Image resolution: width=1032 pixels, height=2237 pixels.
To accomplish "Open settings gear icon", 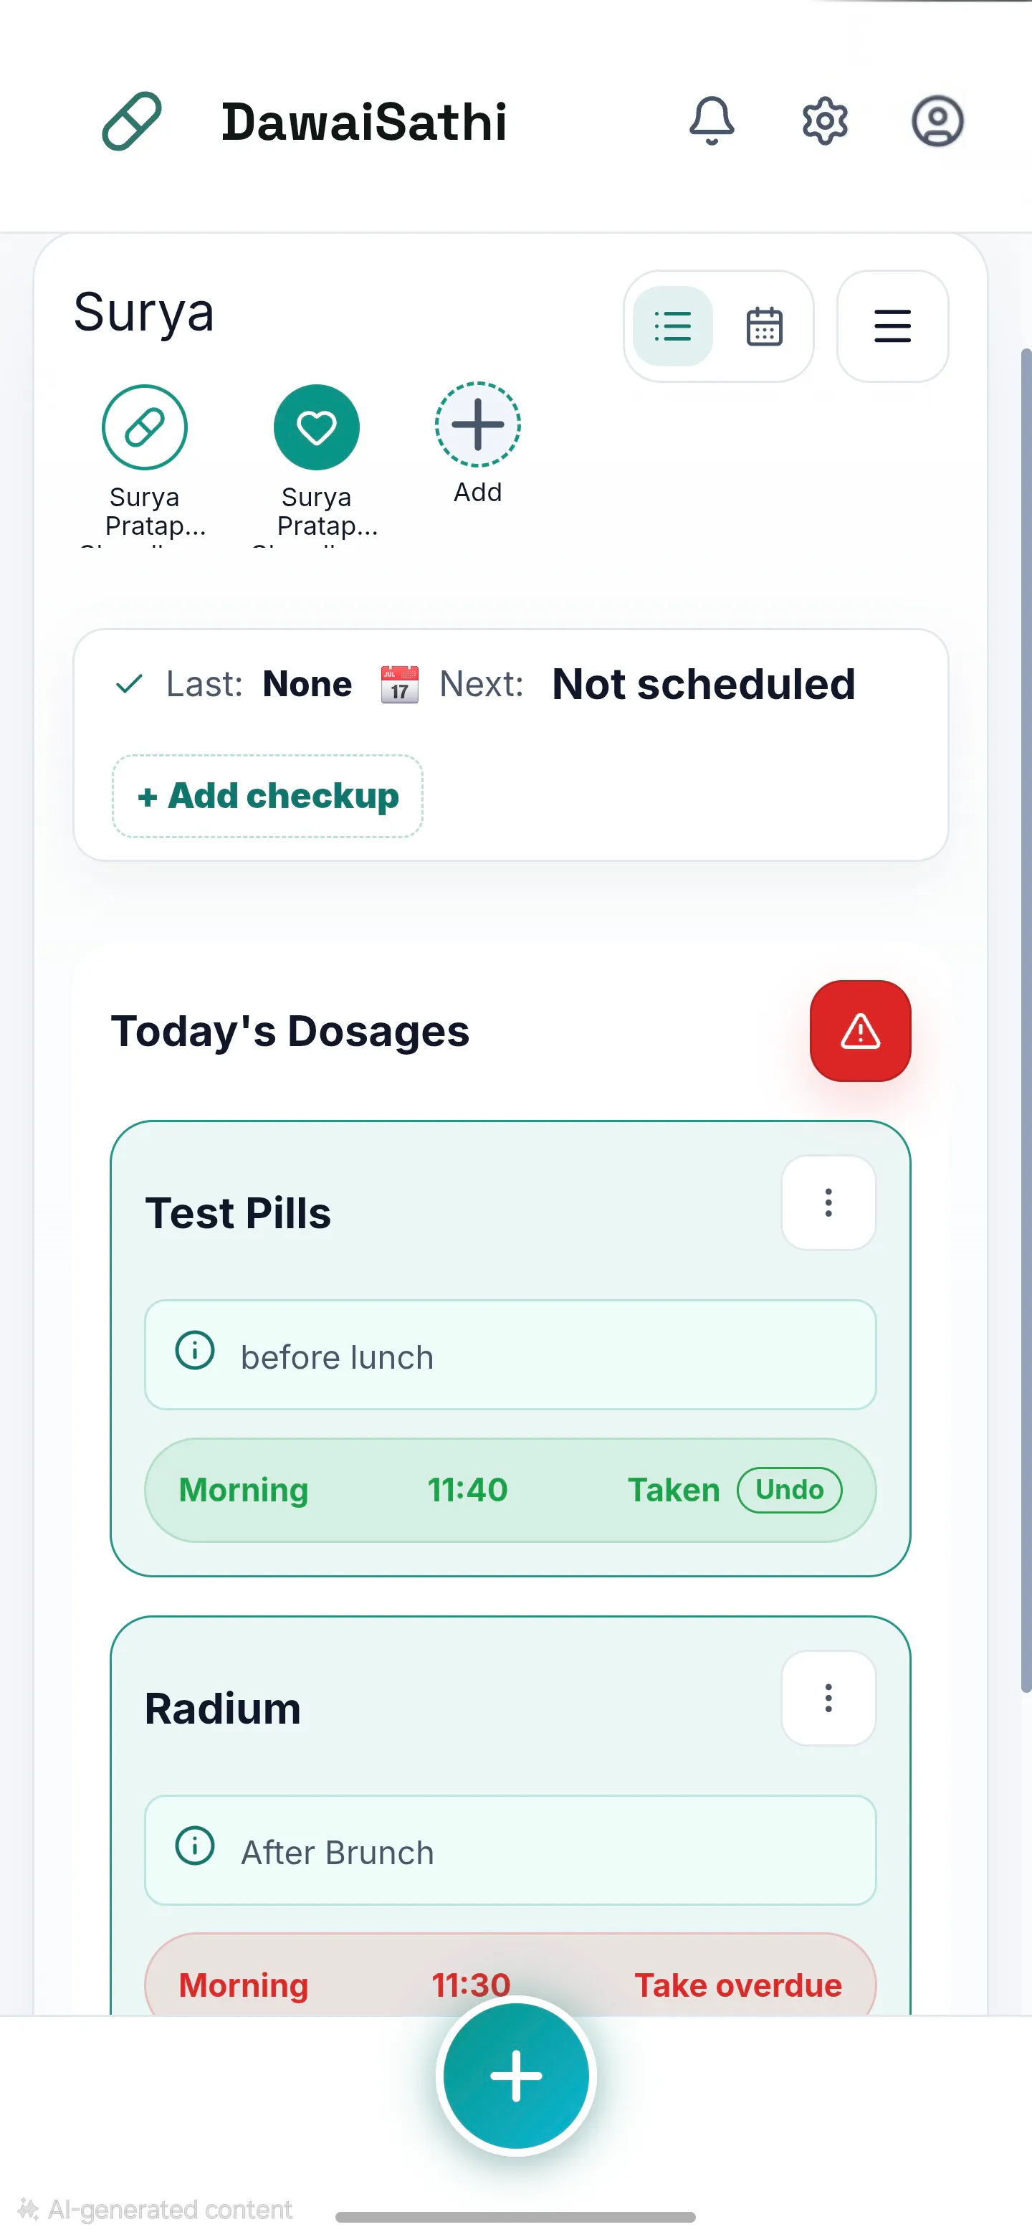I will [825, 120].
